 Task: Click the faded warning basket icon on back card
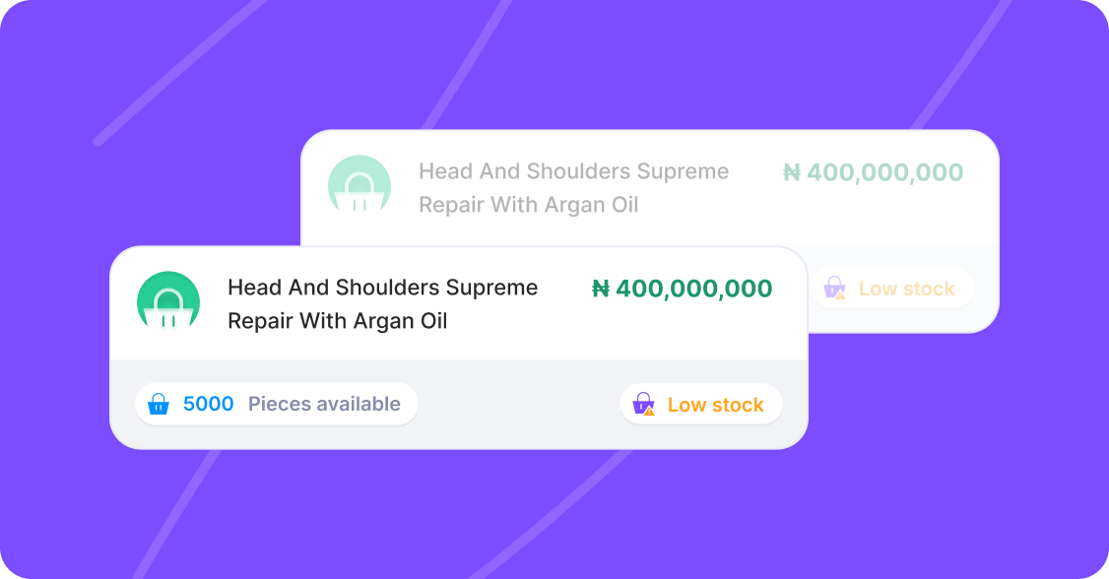pos(834,288)
